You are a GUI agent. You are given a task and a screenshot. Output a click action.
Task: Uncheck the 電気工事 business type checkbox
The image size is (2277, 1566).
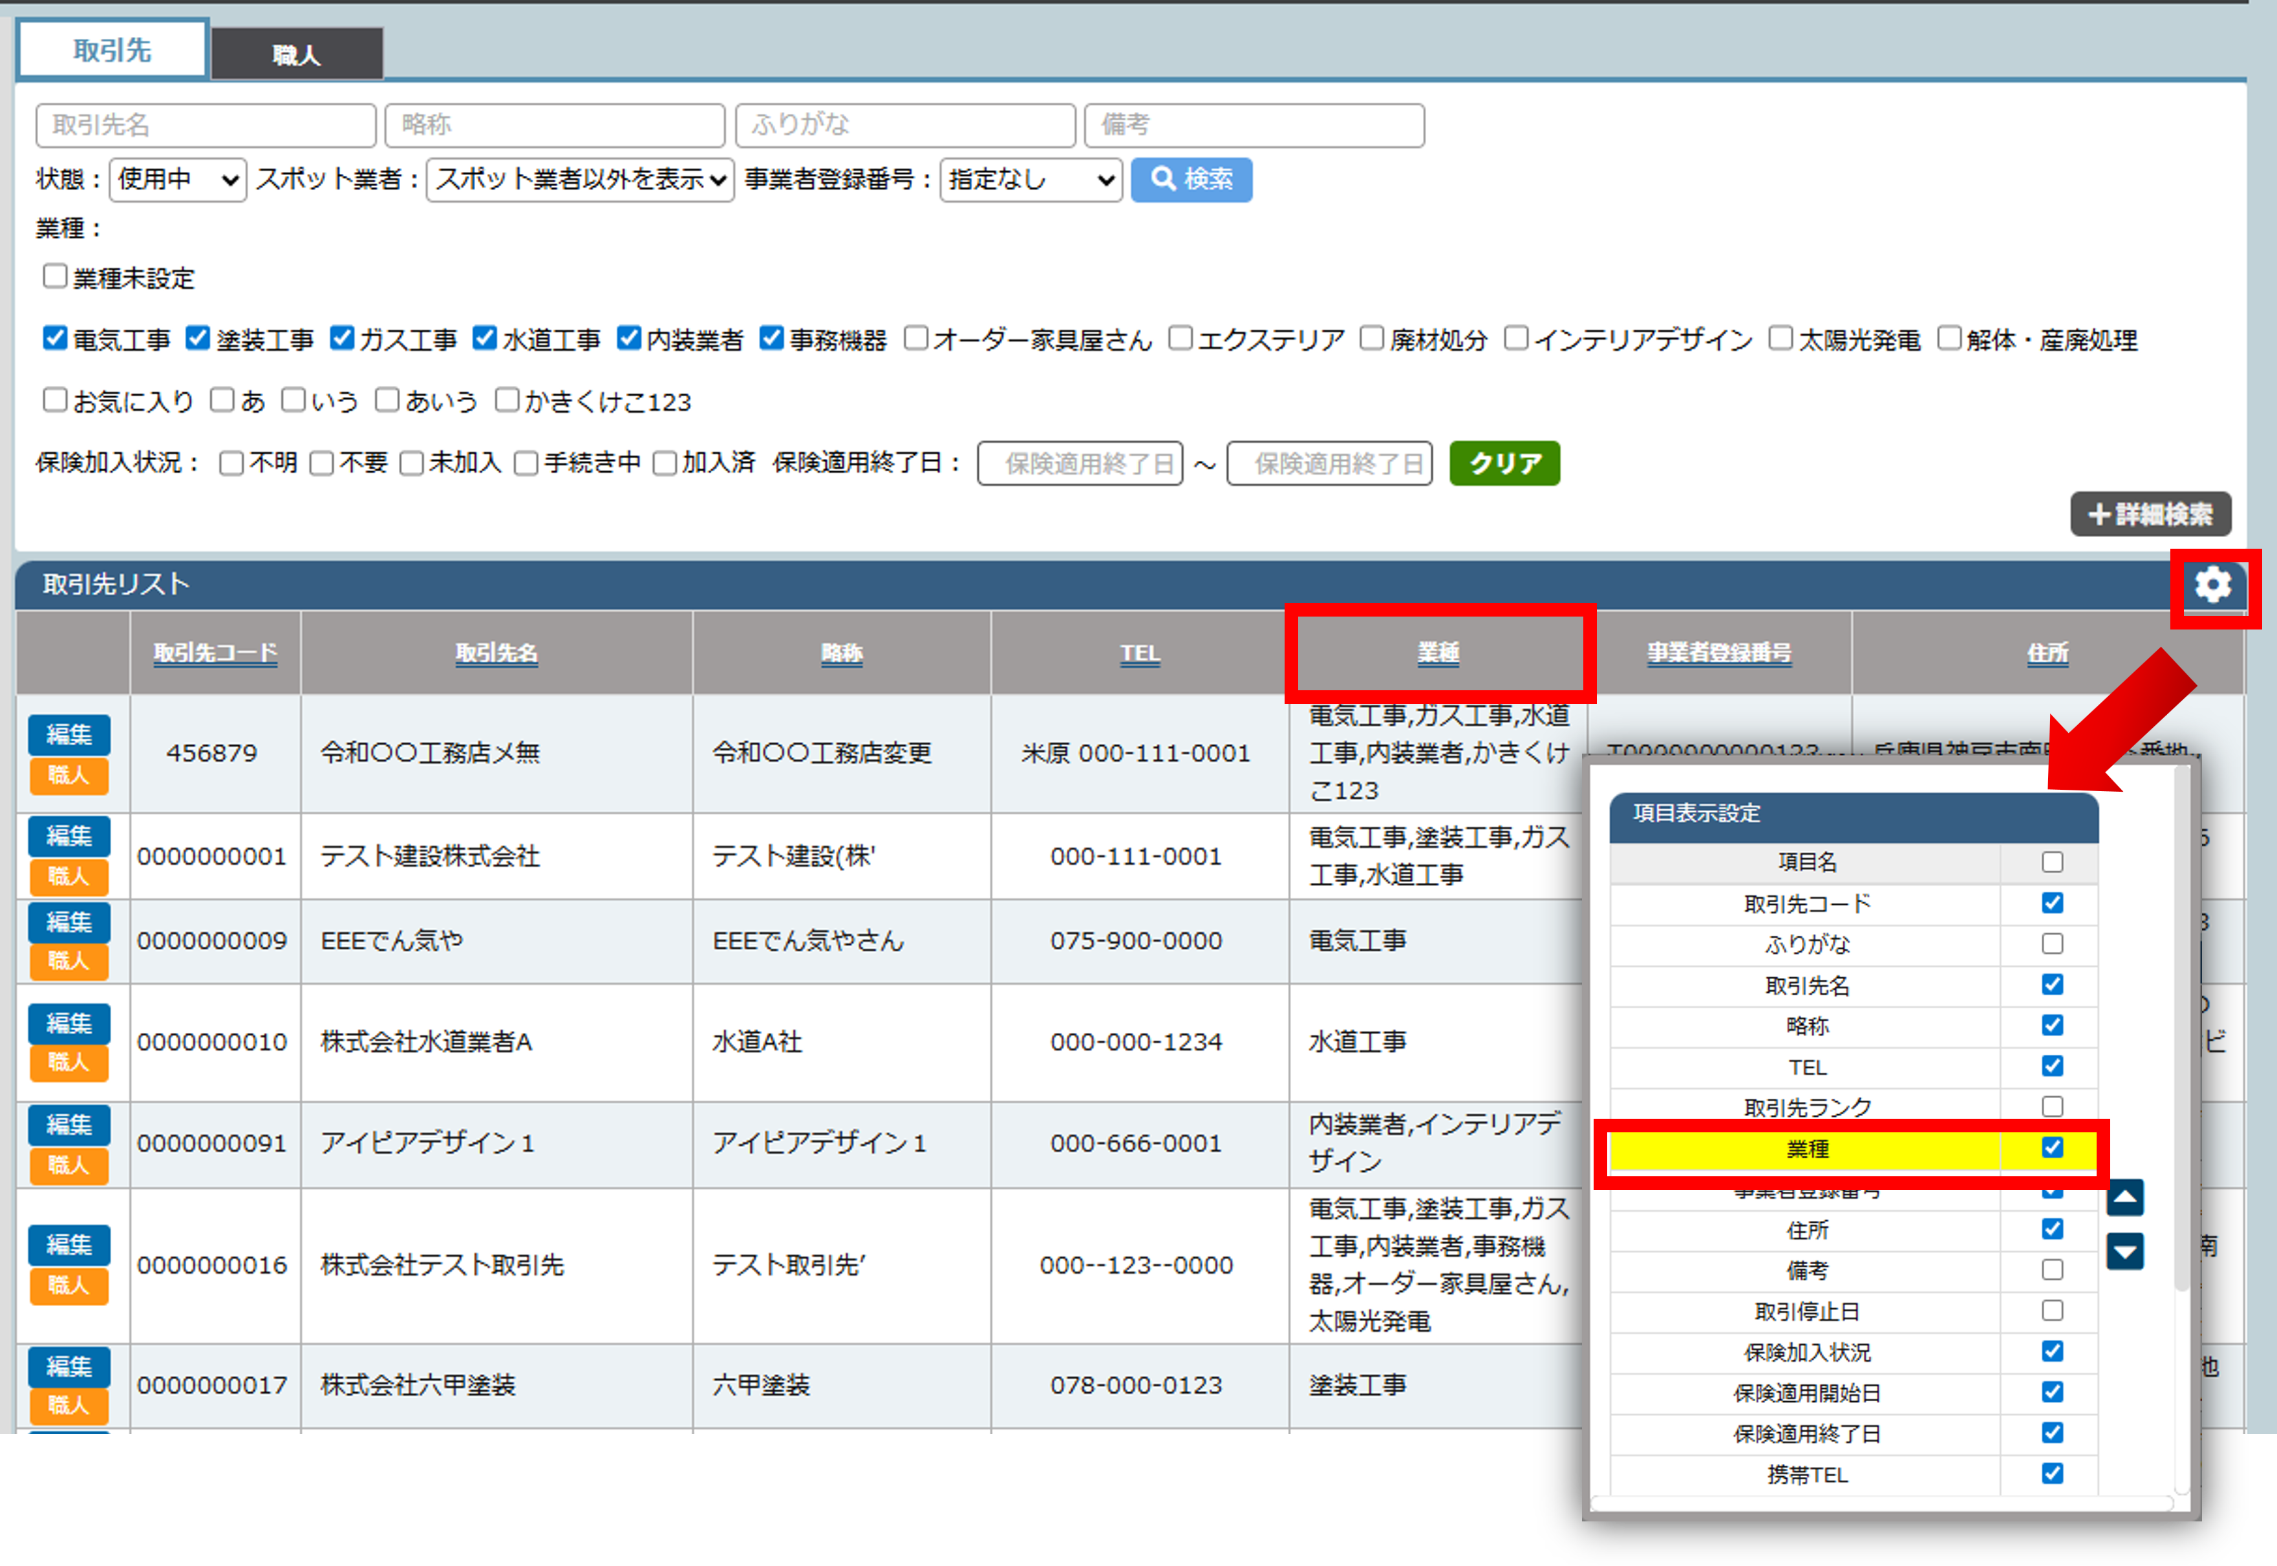click(x=55, y=339)
